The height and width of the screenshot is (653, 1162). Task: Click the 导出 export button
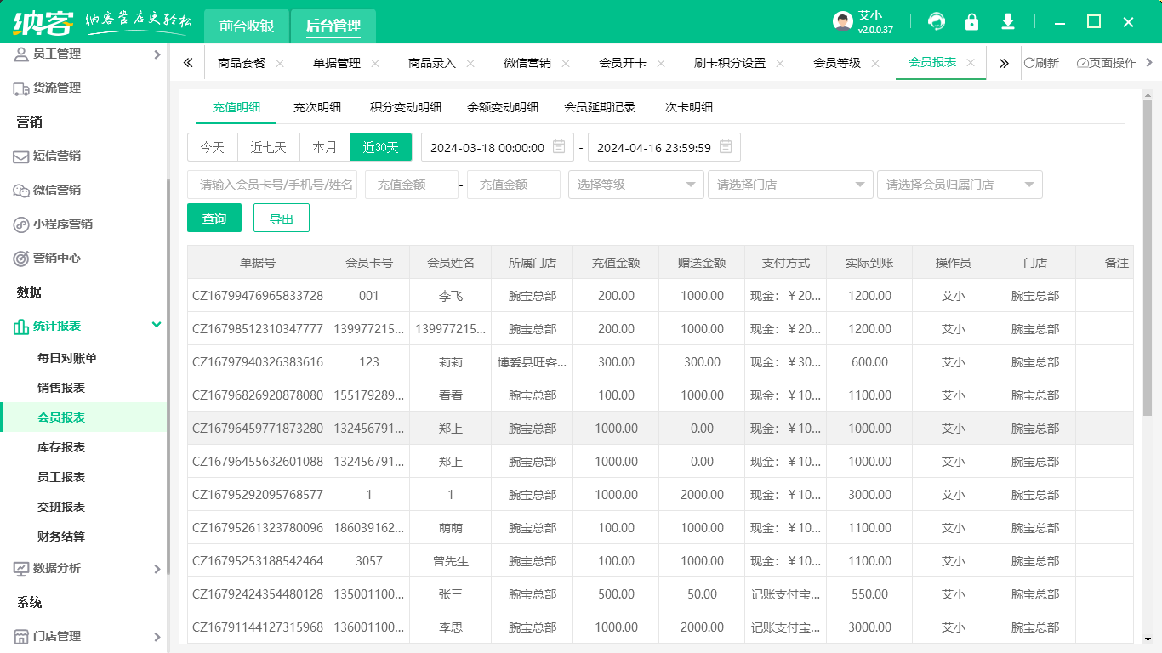pyautogui.click(x=282, y=218)
